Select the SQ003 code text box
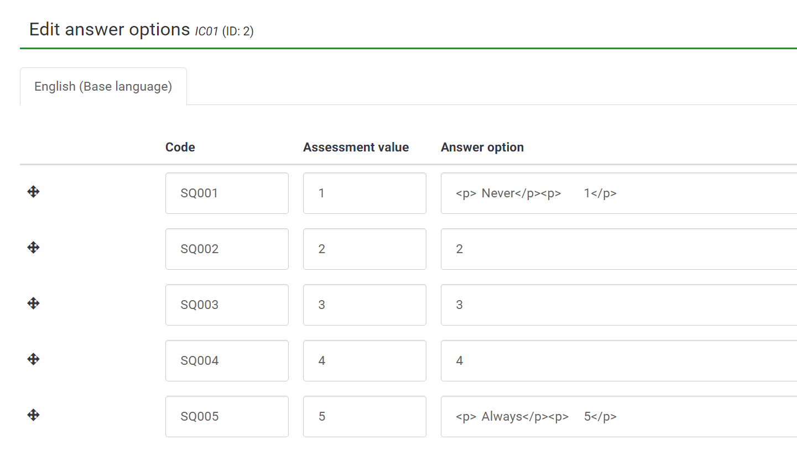 click(x=227, y=305)
